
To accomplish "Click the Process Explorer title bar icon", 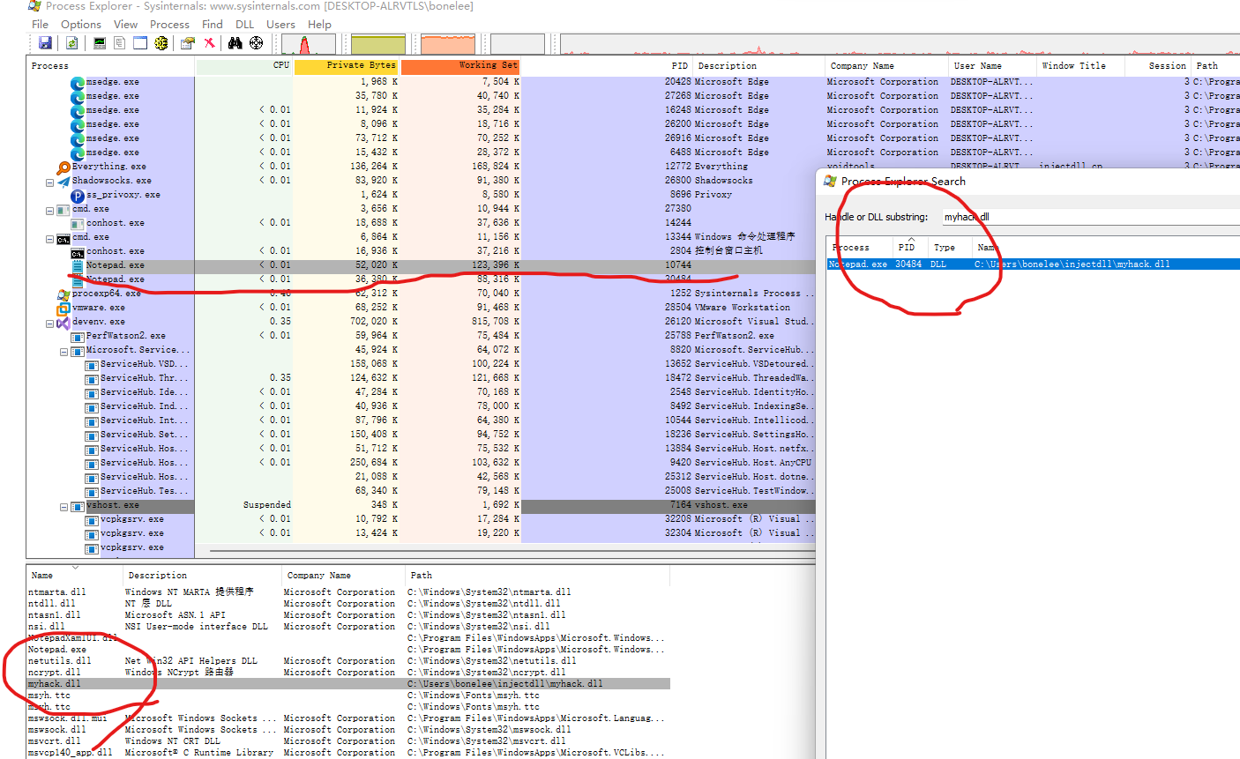I will [34, 5].
